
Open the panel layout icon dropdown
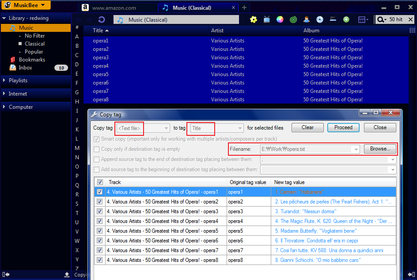[x=363, y=19]
